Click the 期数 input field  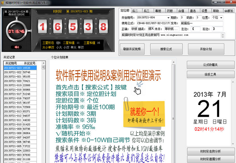click(183, 18)
